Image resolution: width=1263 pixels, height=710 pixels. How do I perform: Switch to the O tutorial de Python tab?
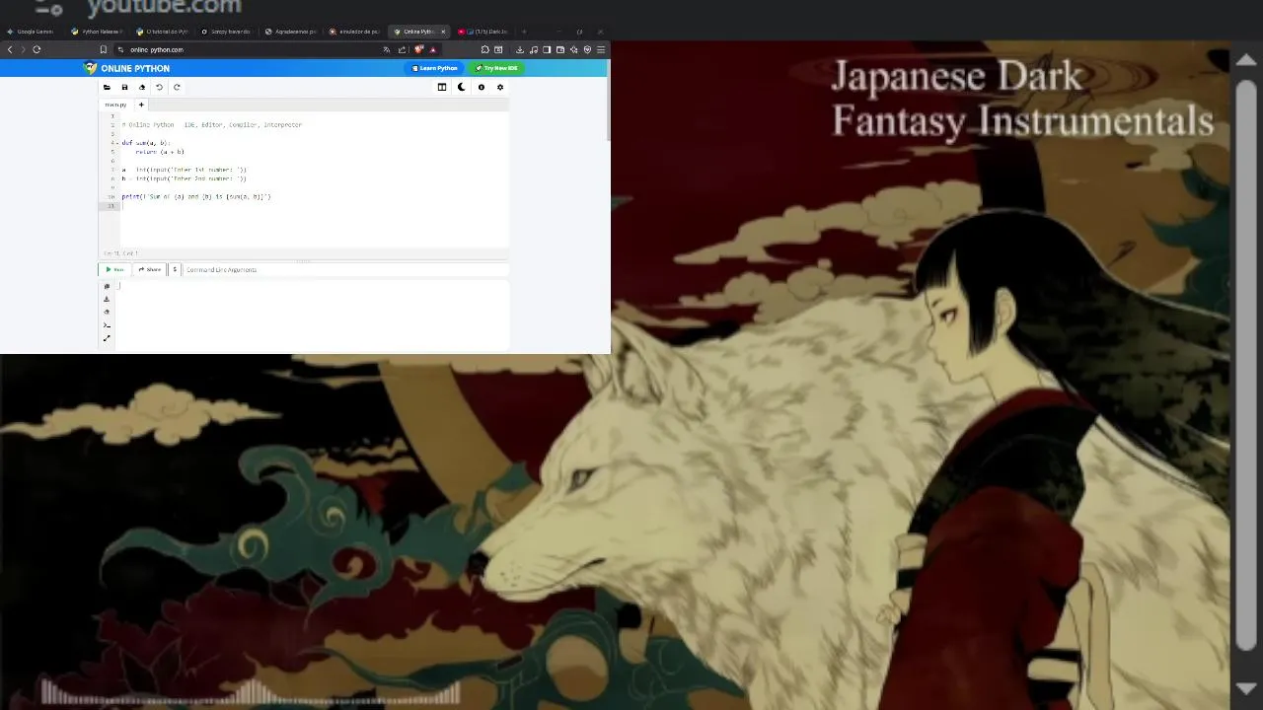tap(163, 32)
